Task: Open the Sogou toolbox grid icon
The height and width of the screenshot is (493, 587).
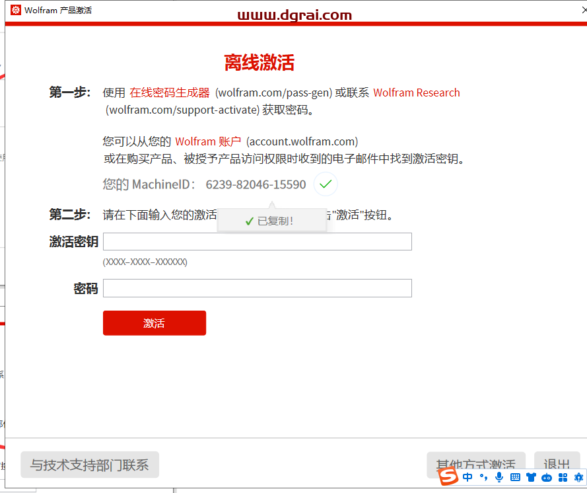Action: click(x=563, y=477)
